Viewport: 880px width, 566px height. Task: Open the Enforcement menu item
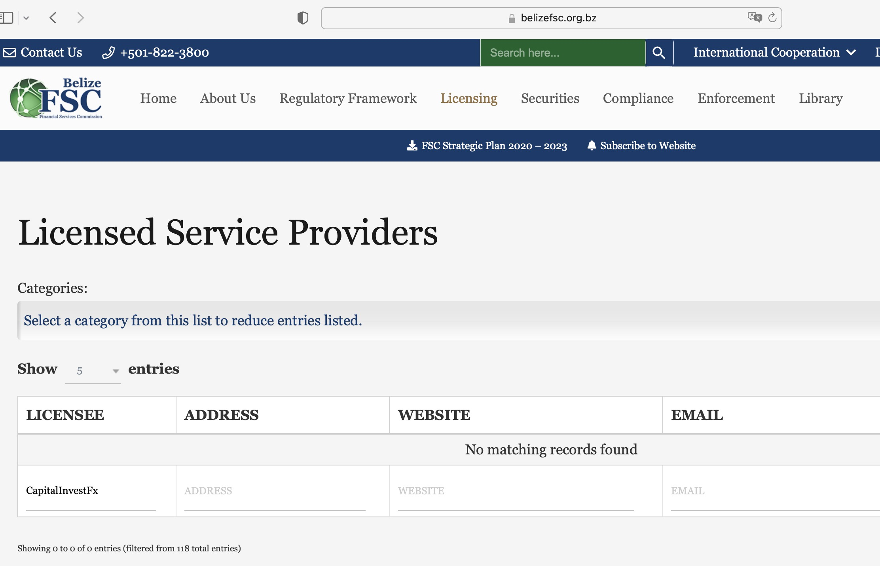[736, 98]
